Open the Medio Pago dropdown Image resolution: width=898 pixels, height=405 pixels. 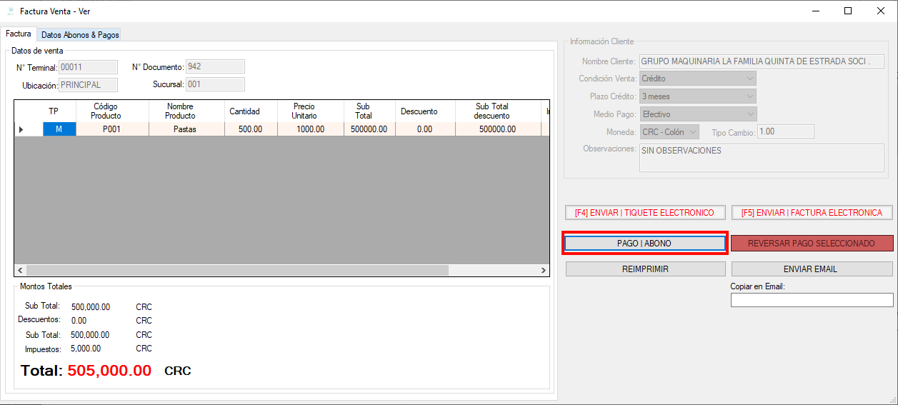[698, 114]
